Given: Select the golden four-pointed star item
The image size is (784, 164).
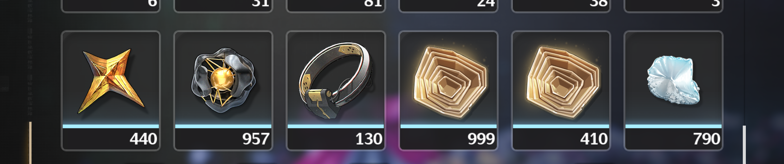Looking at the screenshot, I should click(111, 90).
